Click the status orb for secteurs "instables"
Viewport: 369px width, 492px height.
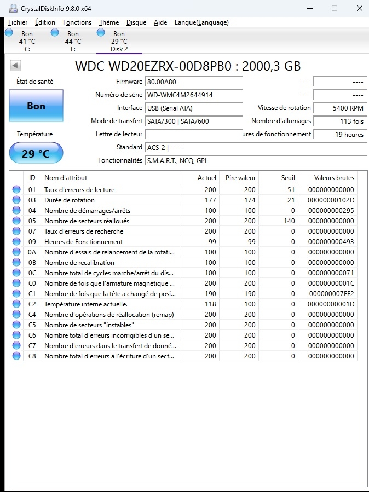[x=16, y=325]
